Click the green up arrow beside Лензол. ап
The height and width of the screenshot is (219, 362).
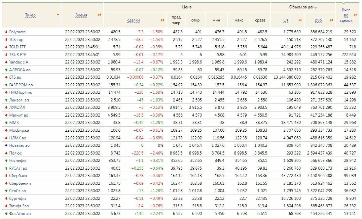click(6, 100)
